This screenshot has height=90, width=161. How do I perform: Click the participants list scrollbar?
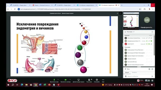click(x=154, y=45)
